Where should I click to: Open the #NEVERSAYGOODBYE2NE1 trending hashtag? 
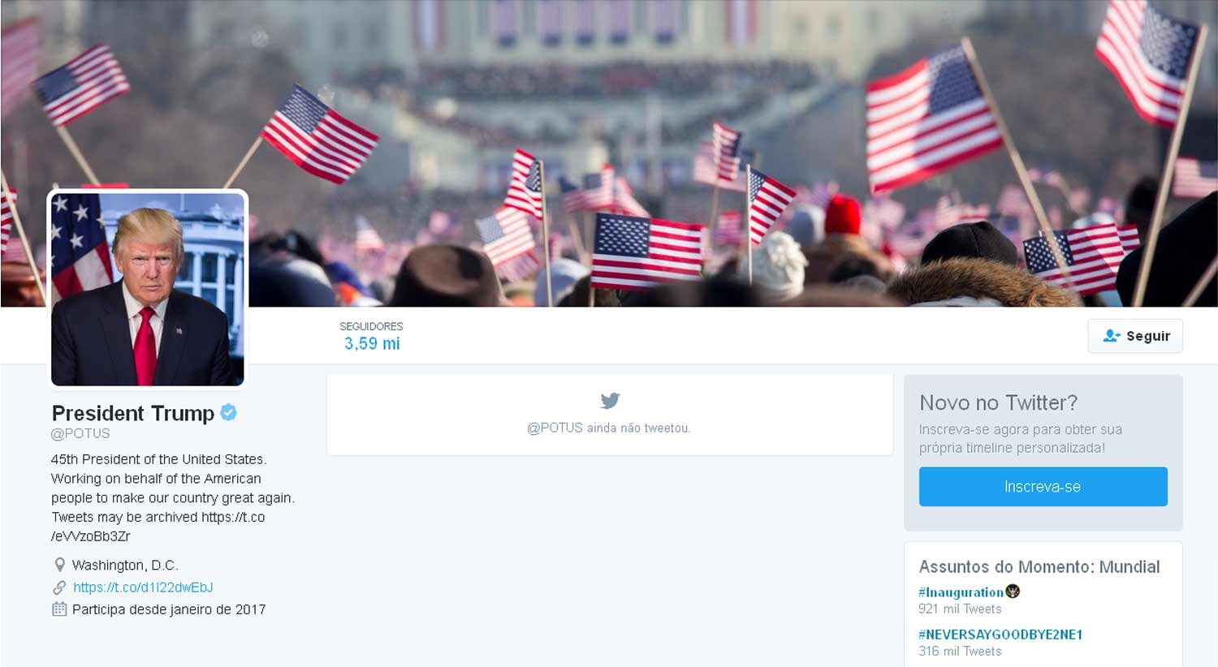(1000, 635)
